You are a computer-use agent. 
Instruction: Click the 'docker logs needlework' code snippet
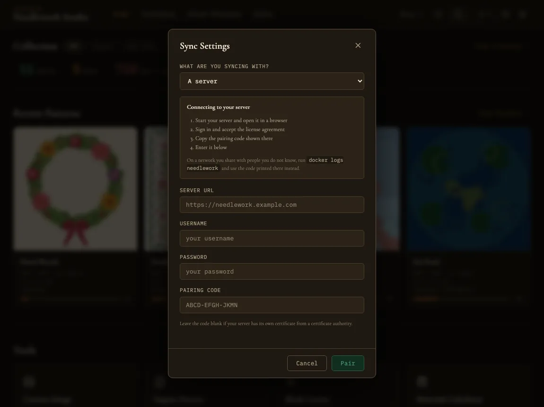pyautogui.click(x=265, y=164)
